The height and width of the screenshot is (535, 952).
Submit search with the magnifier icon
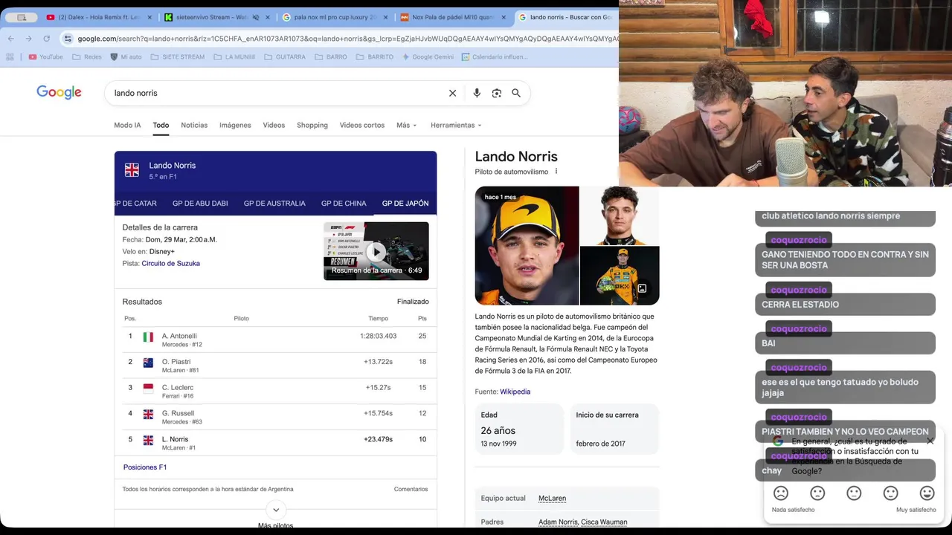pos(516,93)
